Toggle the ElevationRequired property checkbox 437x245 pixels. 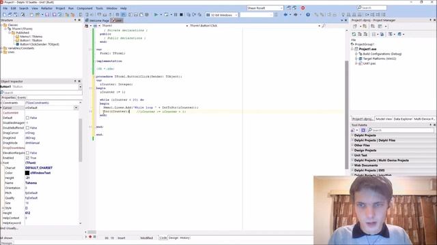[27, 152]
